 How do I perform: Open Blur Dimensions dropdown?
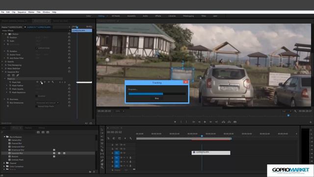[48, 103]
